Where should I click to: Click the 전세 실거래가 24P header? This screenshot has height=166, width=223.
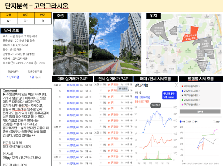point(113,79)
